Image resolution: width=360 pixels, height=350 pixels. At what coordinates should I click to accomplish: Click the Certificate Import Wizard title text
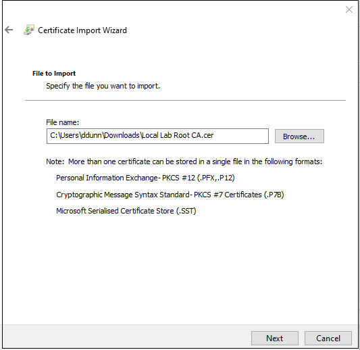click(x=82, y=30)
